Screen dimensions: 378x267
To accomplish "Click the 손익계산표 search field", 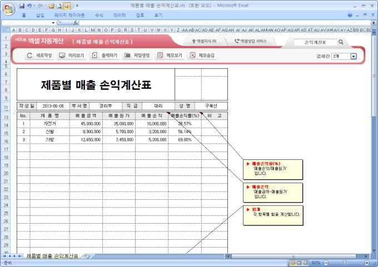I will [315, 42].
